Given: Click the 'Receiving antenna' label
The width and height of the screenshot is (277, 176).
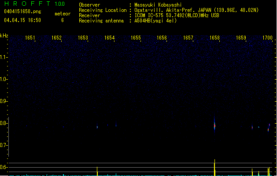Looking at the screenshot, I should (101, 21).
